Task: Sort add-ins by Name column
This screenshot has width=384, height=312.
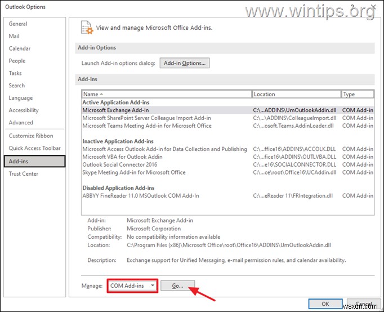Action: [167, 94]
